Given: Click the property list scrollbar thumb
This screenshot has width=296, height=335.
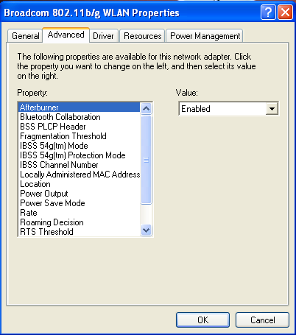Looking at the screenshot, I should click(x=147, y=160).
